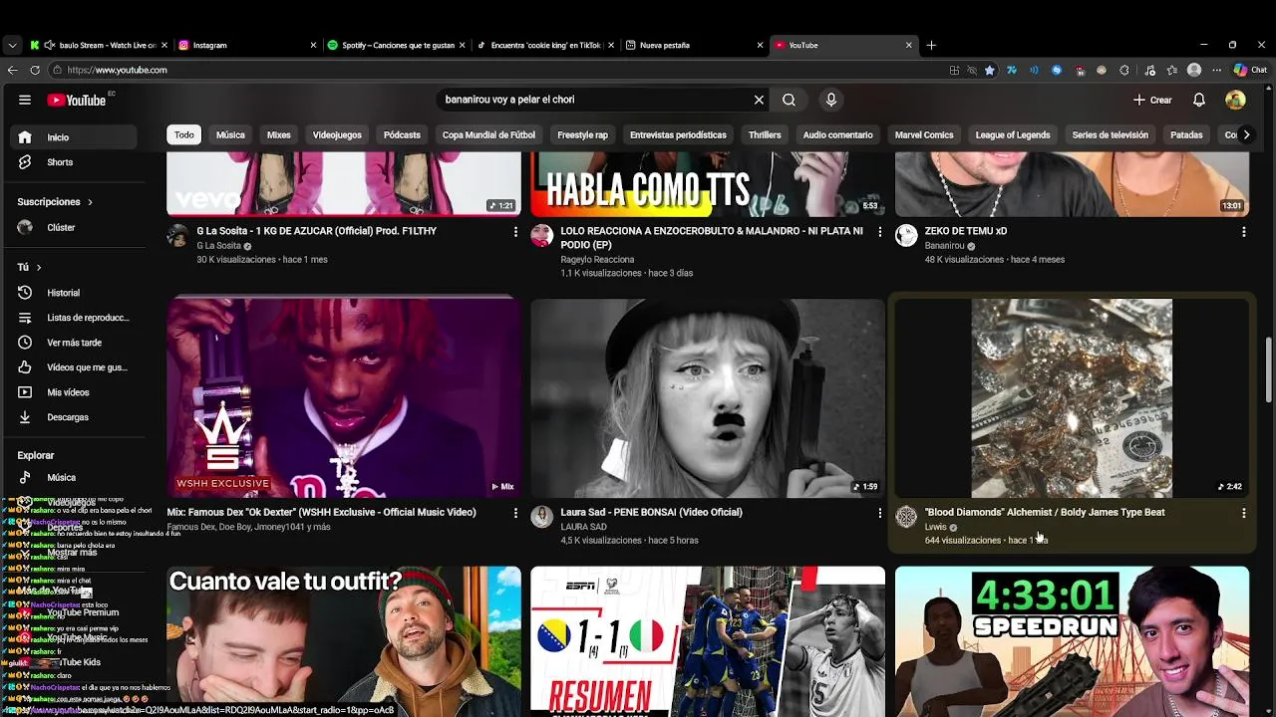
Task: Open options for 1 KG DE AZUCAR video
Action: [x=515, y=231]
